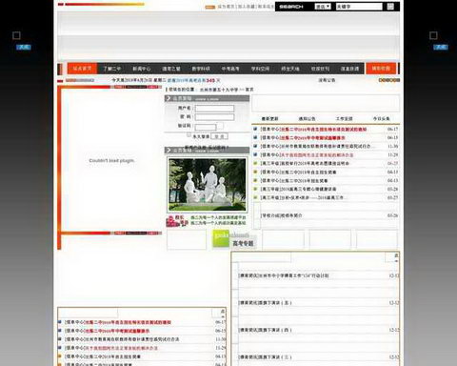Screen dimensions: 457x366
Task: Close the left floating banner via blue button
Action: 24,47
